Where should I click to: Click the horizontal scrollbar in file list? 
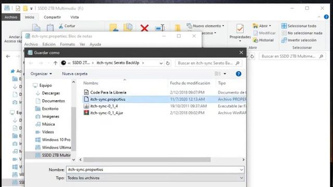147,159
